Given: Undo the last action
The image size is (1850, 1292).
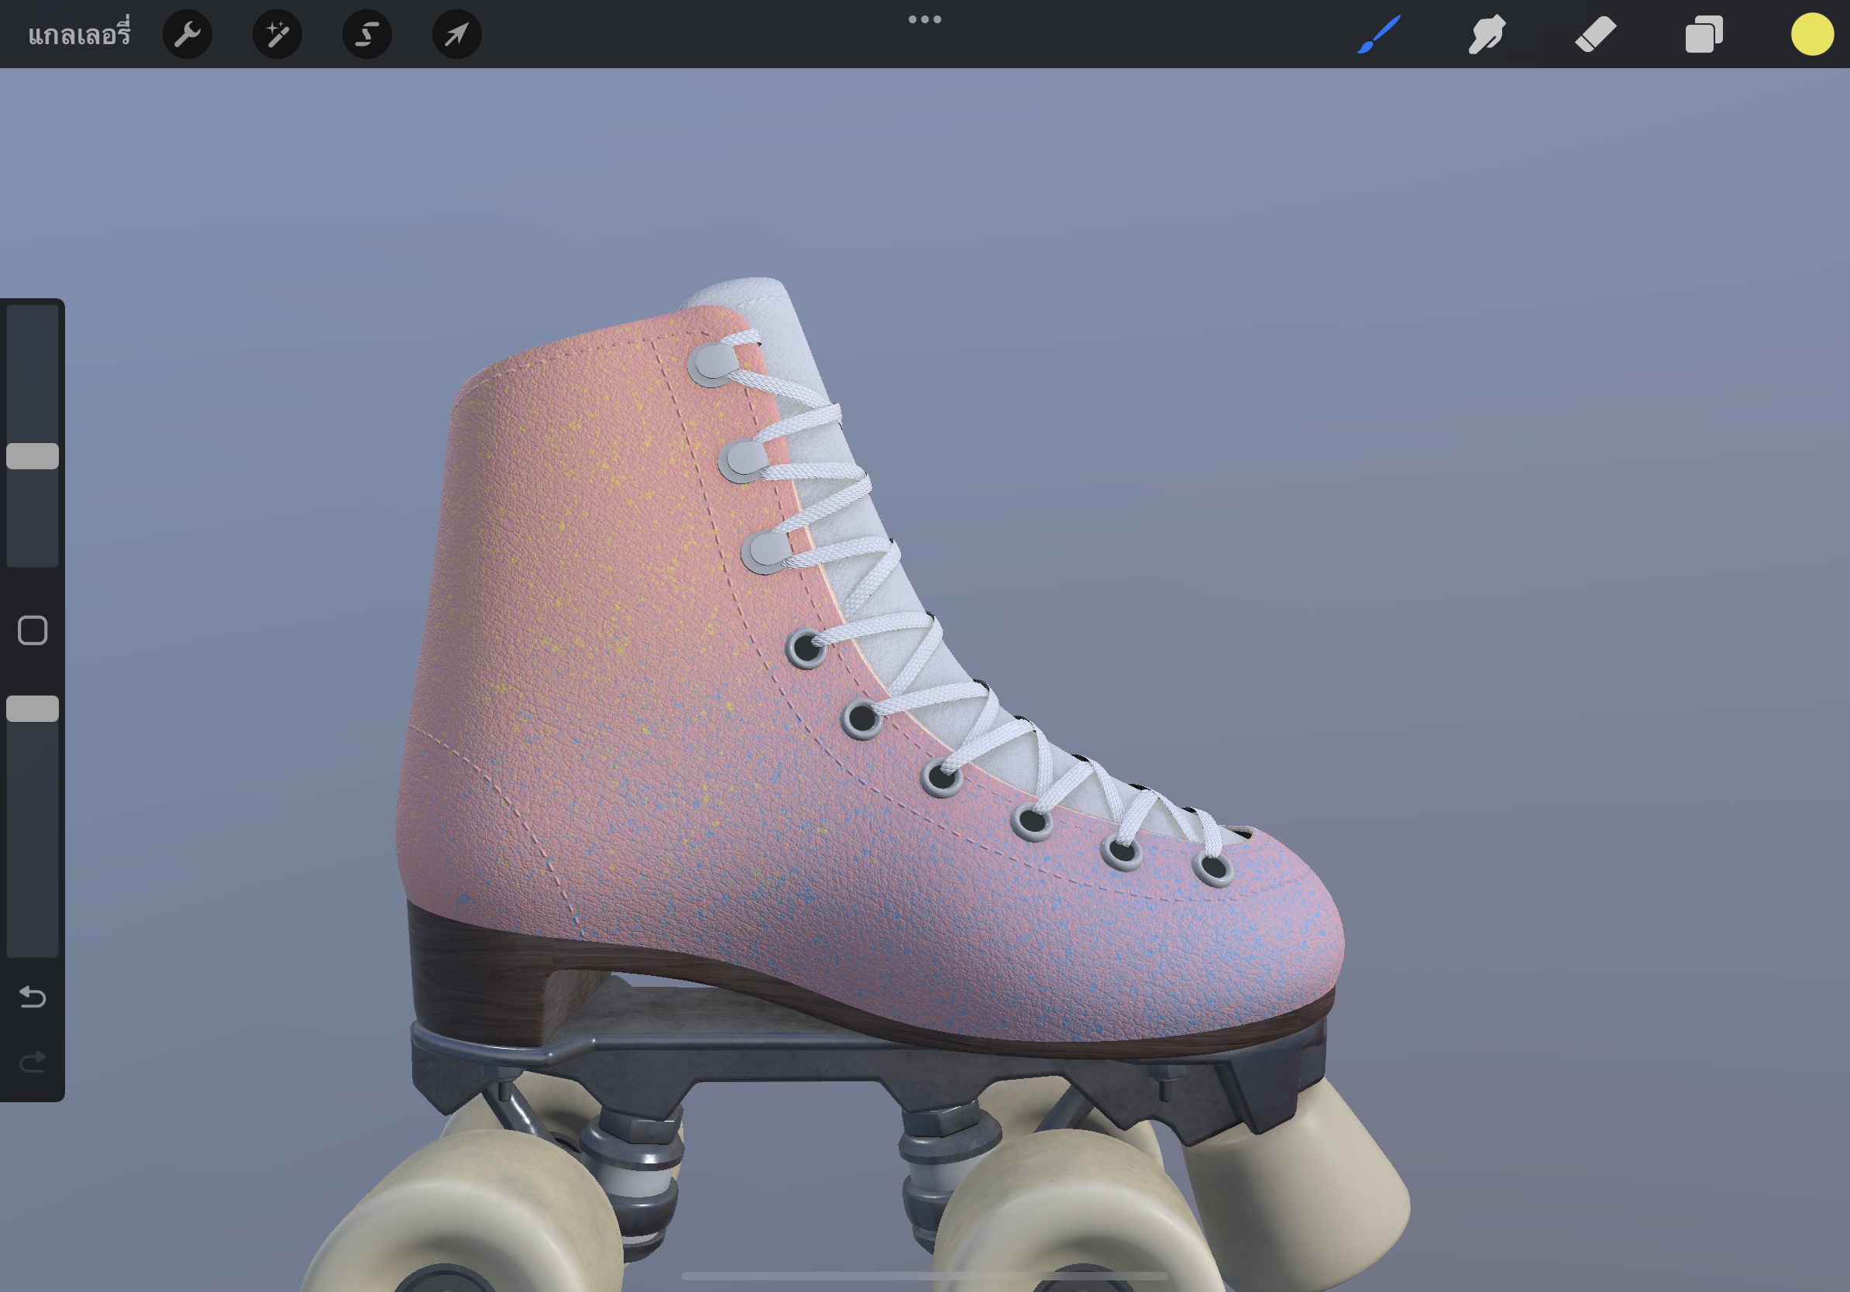Looking at the screenshot, I should point(33,997).
